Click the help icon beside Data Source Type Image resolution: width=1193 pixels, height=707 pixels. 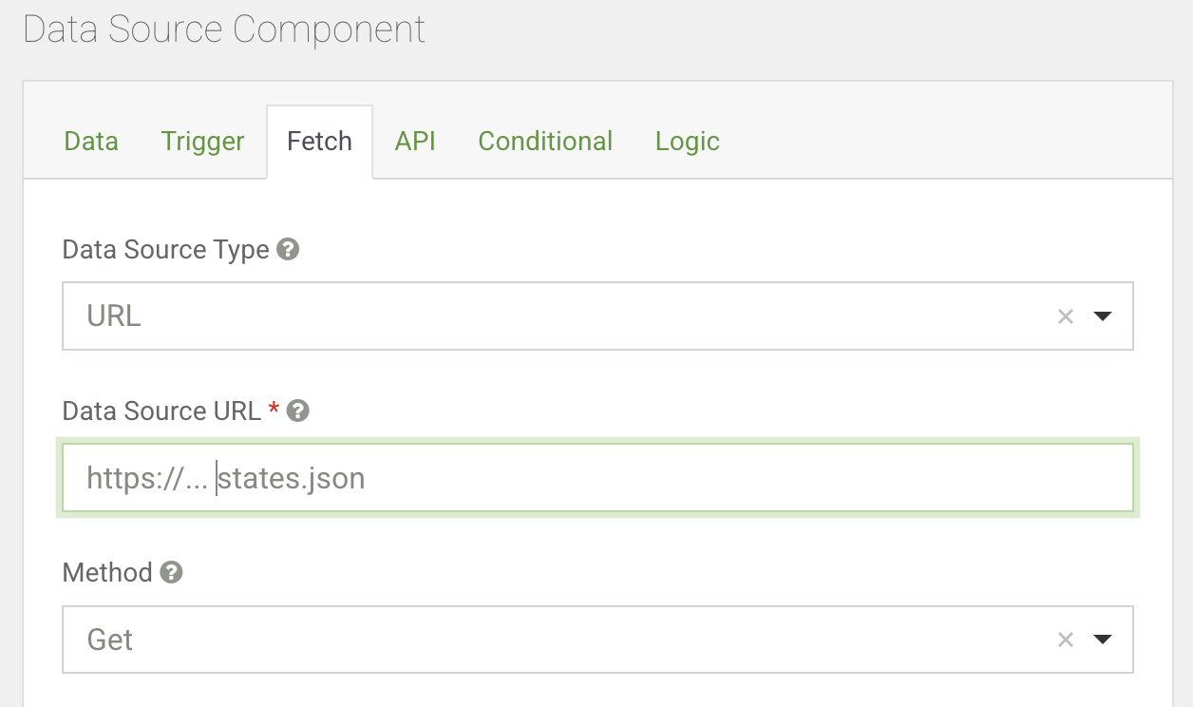click(x=288, y=250)
